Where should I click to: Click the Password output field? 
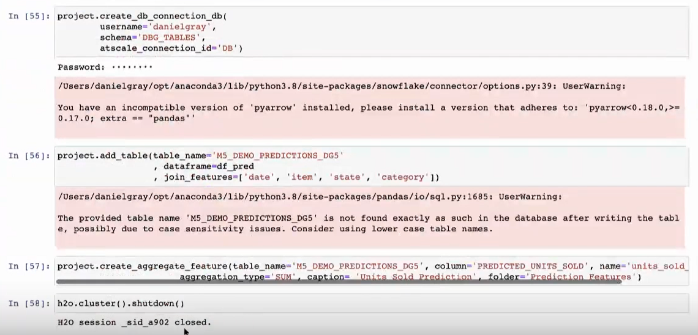coord(105,67)
